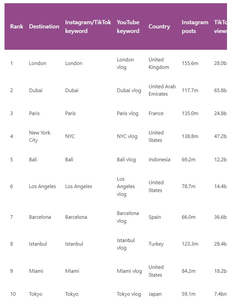
Task: Click the YouTube keyword column header
Action: (128, 26)
